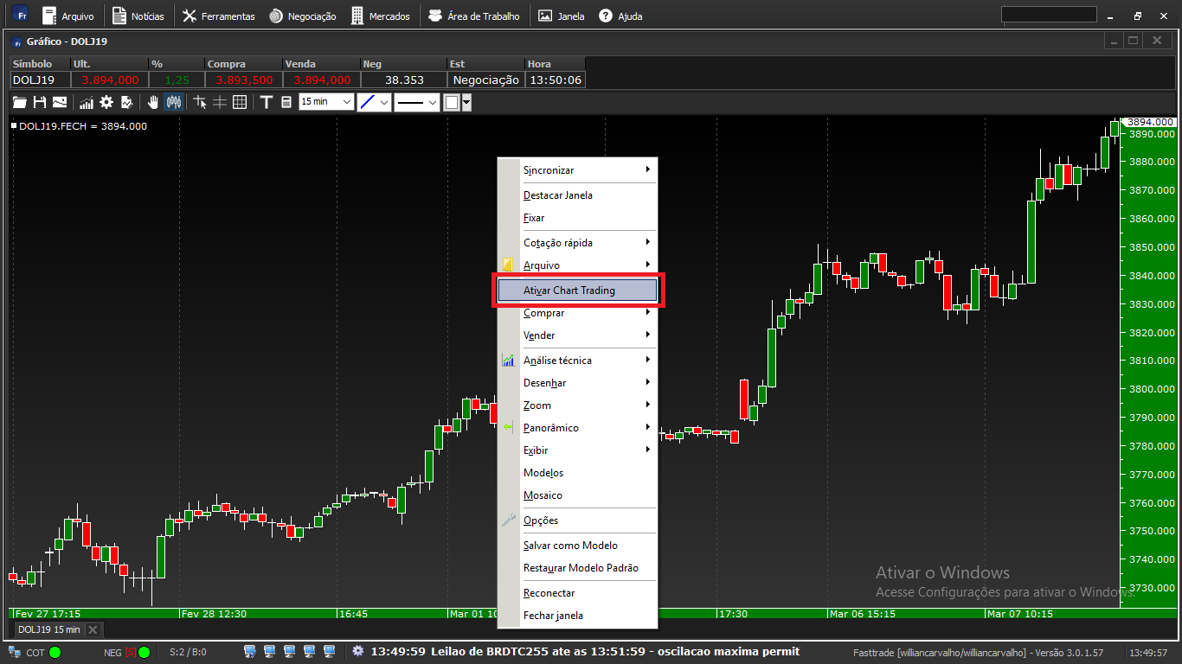This screenshot has height=664, width=1182.
Task: Click the Compra value 3.893,500
Action: 244,80
